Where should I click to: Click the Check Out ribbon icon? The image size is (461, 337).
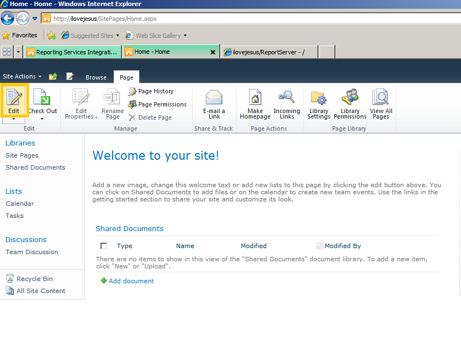click(x=42, y=97)
